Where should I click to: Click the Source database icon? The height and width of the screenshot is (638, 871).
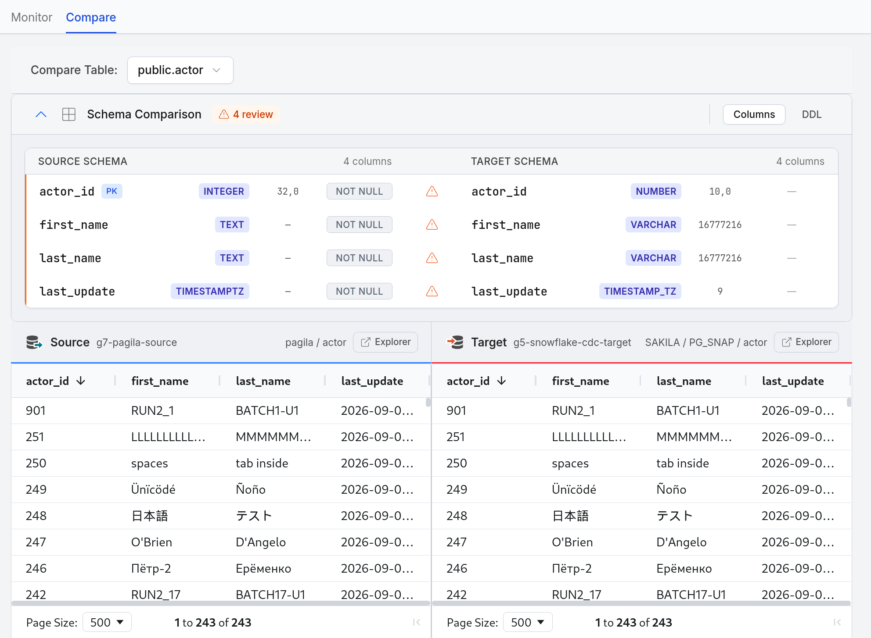[34, 342]
